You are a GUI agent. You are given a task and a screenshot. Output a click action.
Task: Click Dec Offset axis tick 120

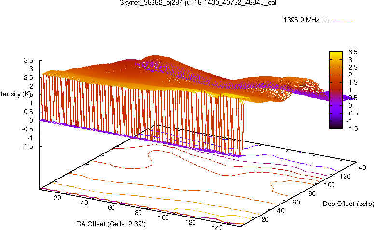pos(345,176)
